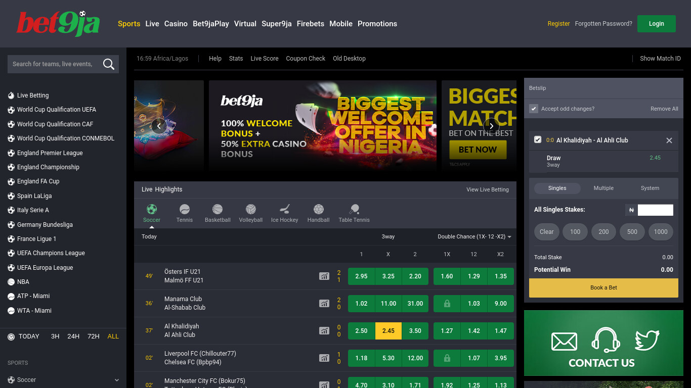Expand Soccer in Sports sidebar
691x388 pixels.
63,380
